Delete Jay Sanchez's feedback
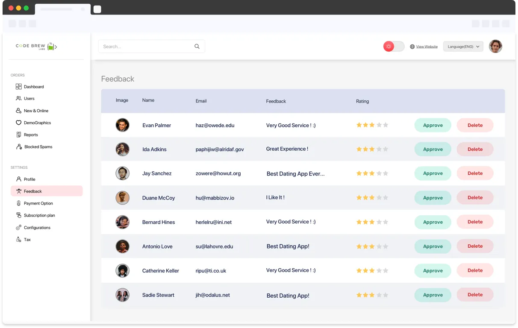 475,173
